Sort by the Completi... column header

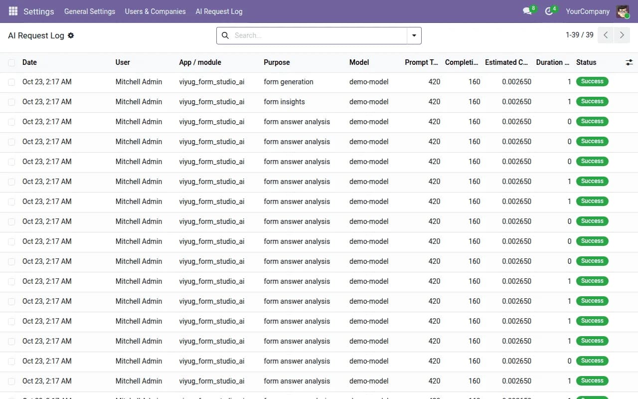coord(462,62)
